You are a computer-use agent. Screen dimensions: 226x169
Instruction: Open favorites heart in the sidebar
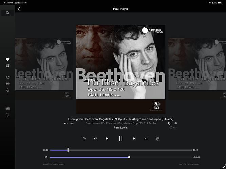click(x=7, y=59)
